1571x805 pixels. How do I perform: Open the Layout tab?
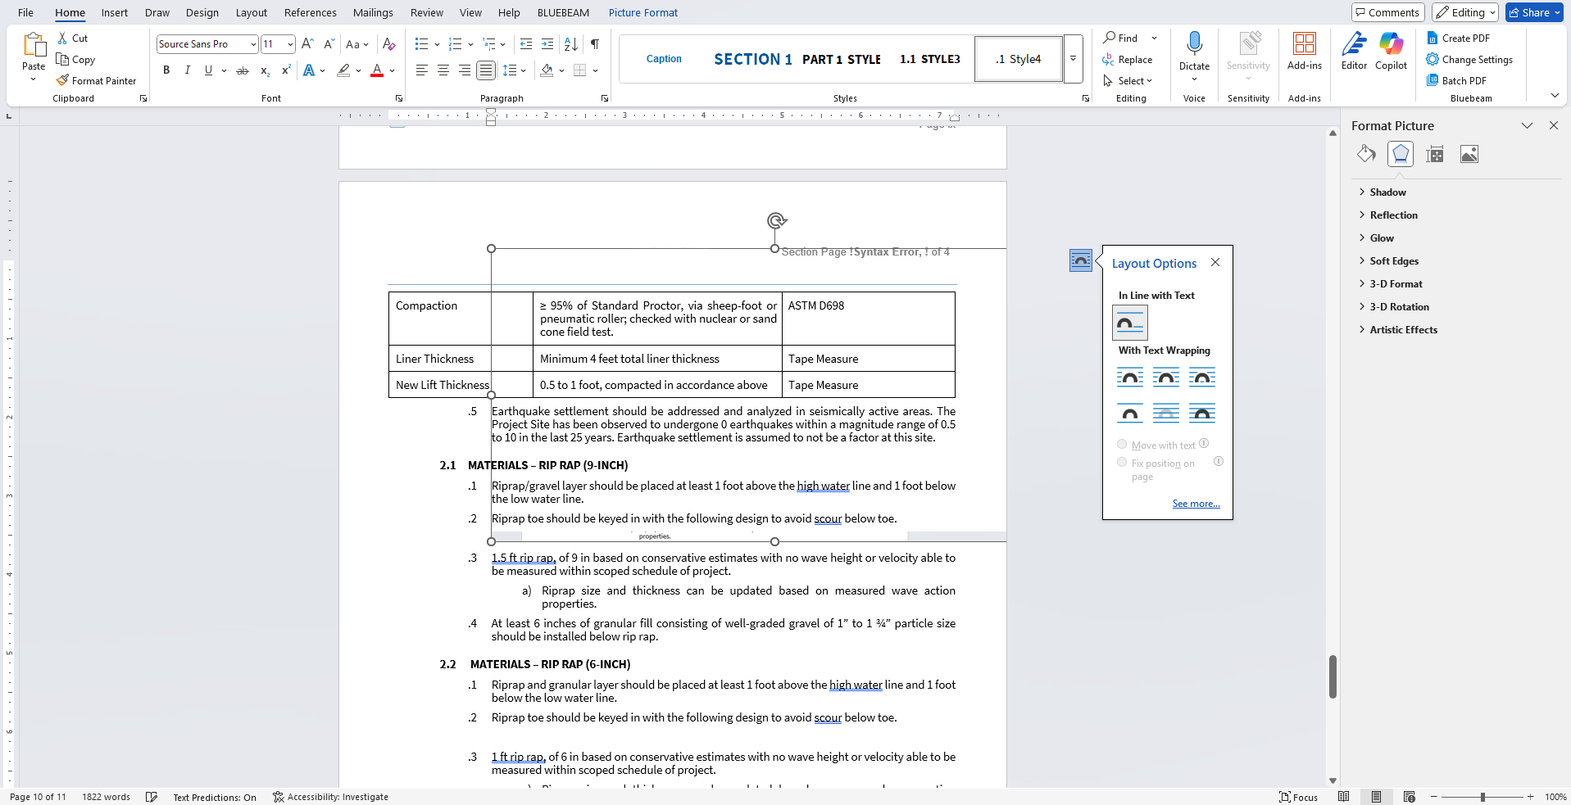tap(252, 12)
